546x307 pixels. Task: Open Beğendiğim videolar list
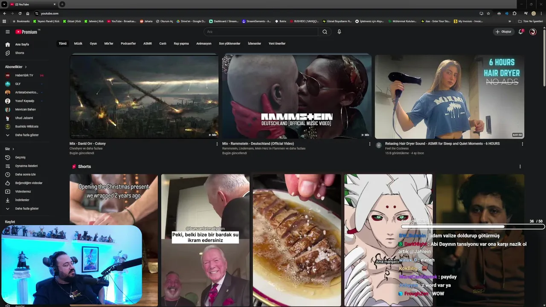click(29, 183)
